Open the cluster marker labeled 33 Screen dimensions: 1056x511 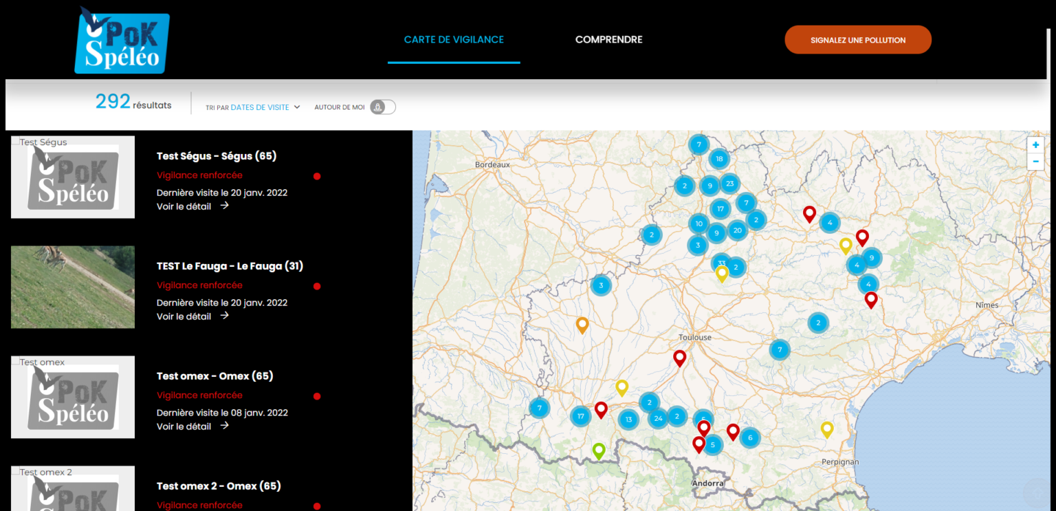720,262
